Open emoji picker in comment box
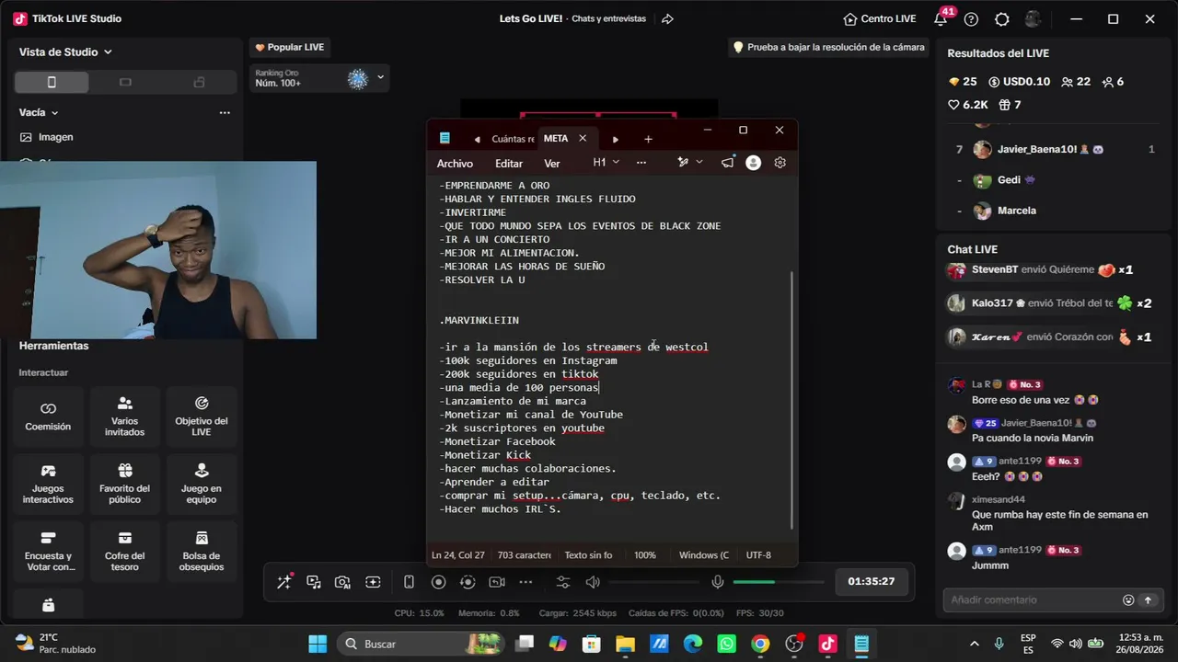The width and height of the screenshot is (1178, 662). (1128, 599)
